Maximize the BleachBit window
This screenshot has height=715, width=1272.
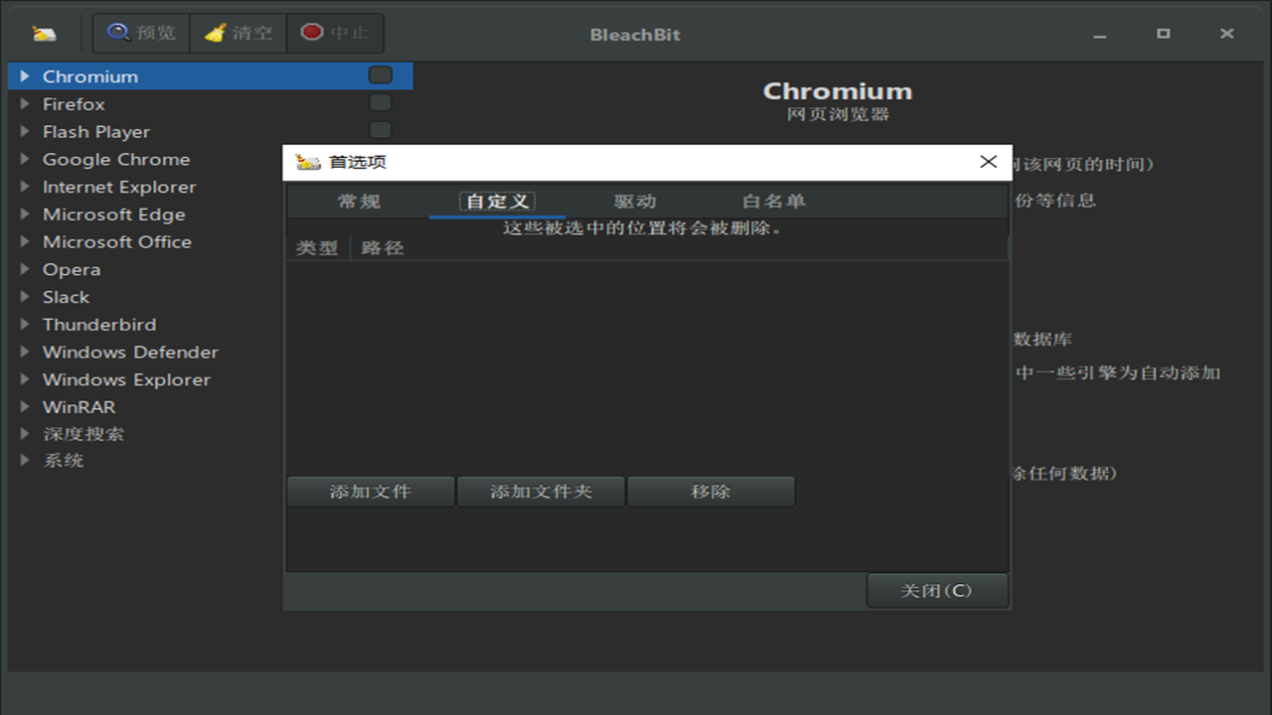pos(1163,34)
